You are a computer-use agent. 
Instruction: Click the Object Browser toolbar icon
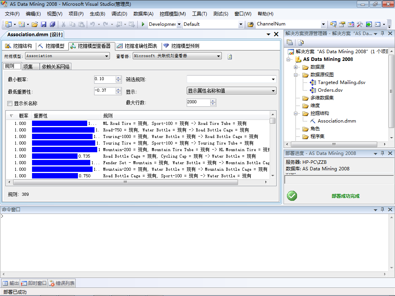[351, 24]
